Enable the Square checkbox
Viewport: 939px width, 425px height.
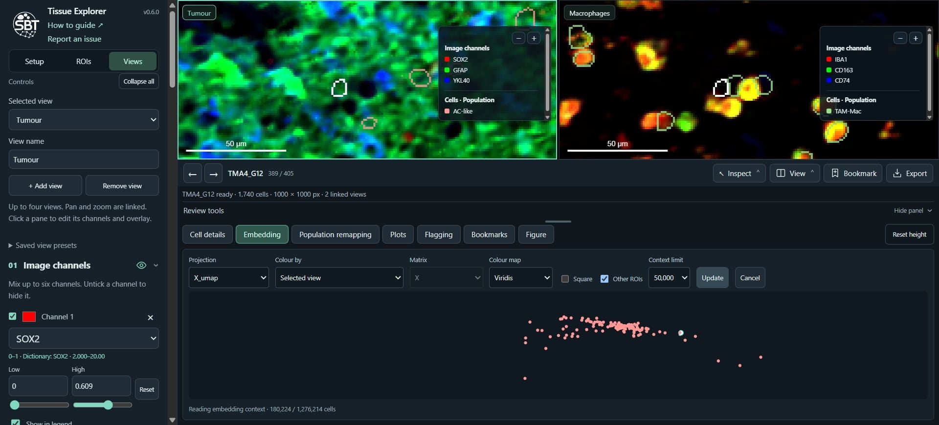tap(565, 279)
